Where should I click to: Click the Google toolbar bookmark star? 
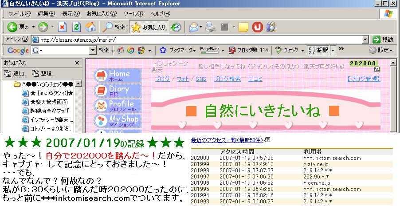pyautogui.click(x=163, y=50)
